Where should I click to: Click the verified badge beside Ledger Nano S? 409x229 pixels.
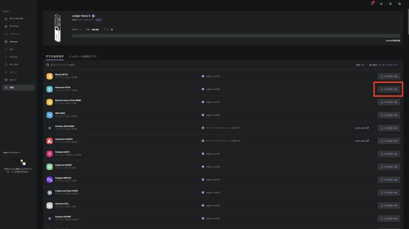[x=93, y=16]
